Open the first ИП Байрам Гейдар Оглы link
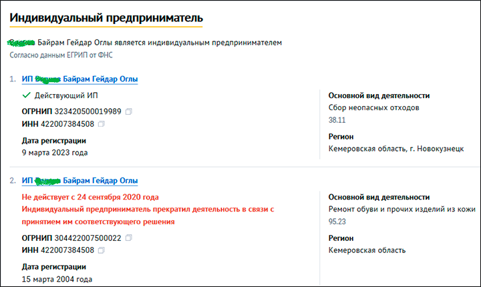 (80, 79)
